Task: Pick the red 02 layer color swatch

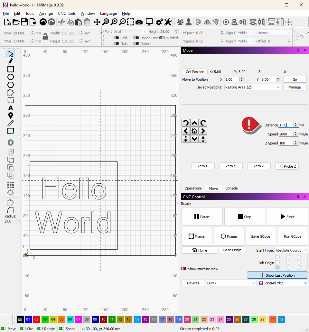Action: click(x=36, y=319)
